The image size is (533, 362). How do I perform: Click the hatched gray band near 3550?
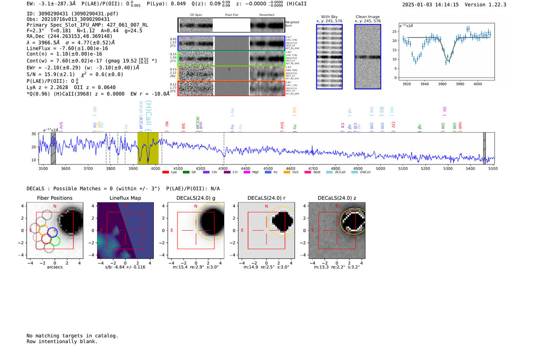pyautogui.click(x=53, y=148)
